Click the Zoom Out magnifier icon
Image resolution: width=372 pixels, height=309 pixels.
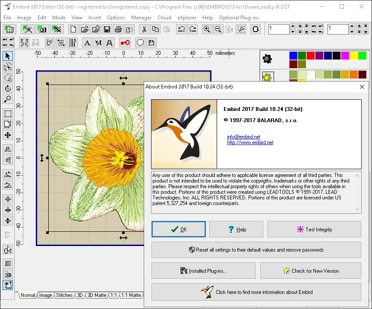click(x=218, y=29)
